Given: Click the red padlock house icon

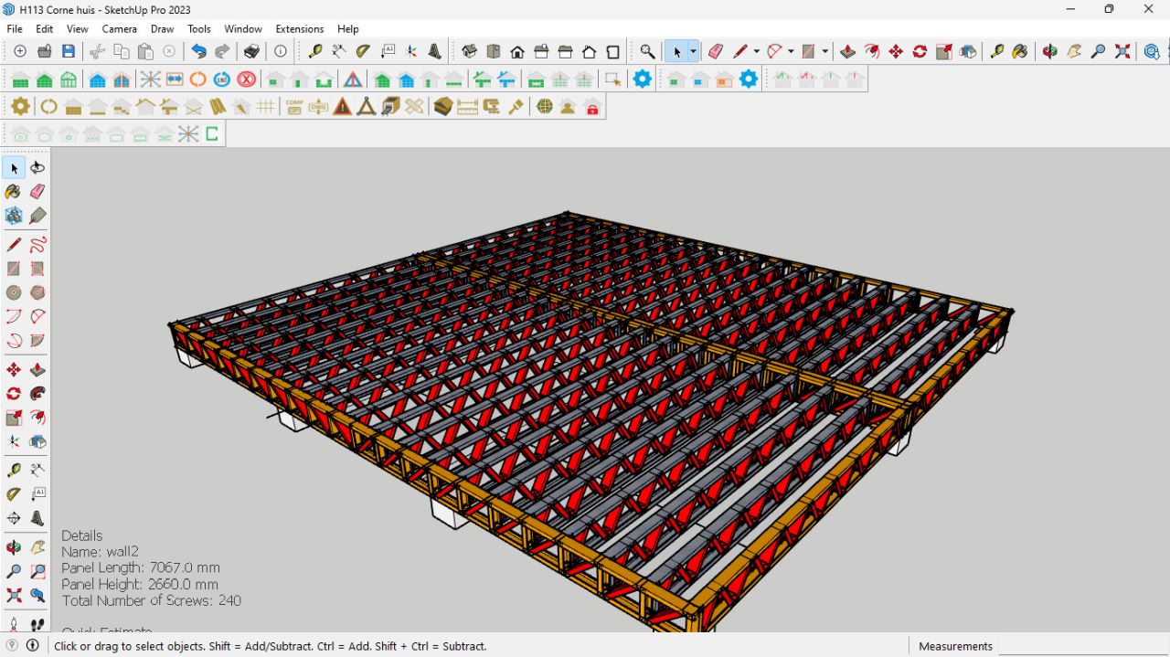Looking at the screenshot, I should (592, 107).
